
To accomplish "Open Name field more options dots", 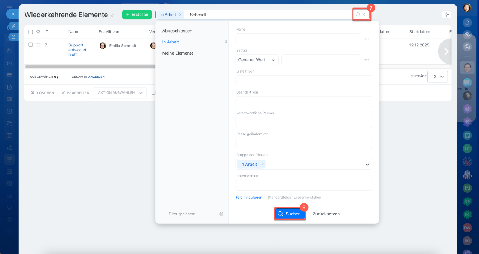I will [x=367, y=39].
